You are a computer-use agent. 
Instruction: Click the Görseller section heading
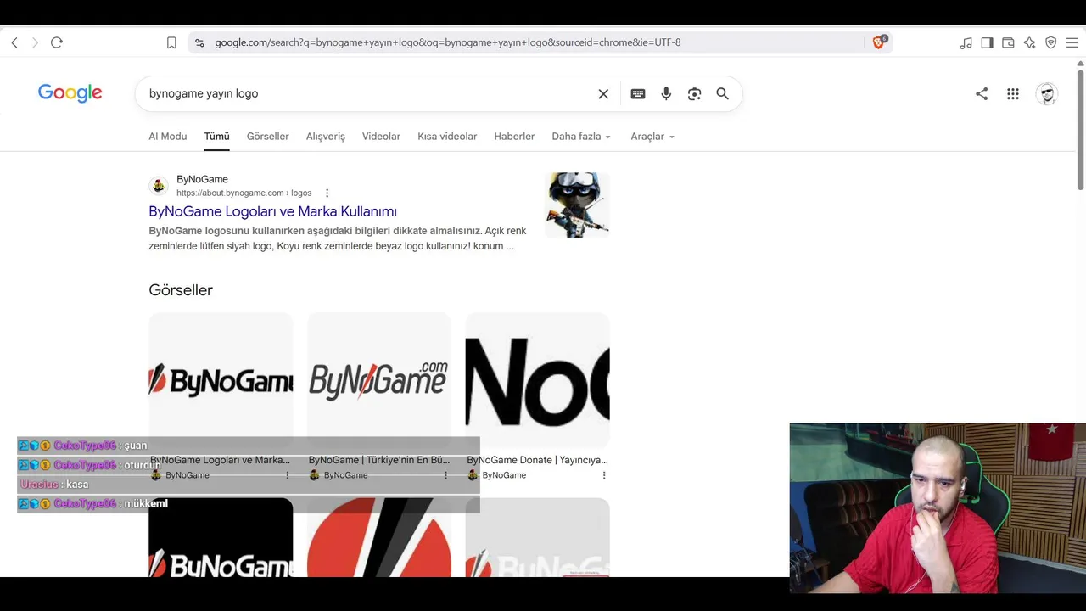coord(181,290)
